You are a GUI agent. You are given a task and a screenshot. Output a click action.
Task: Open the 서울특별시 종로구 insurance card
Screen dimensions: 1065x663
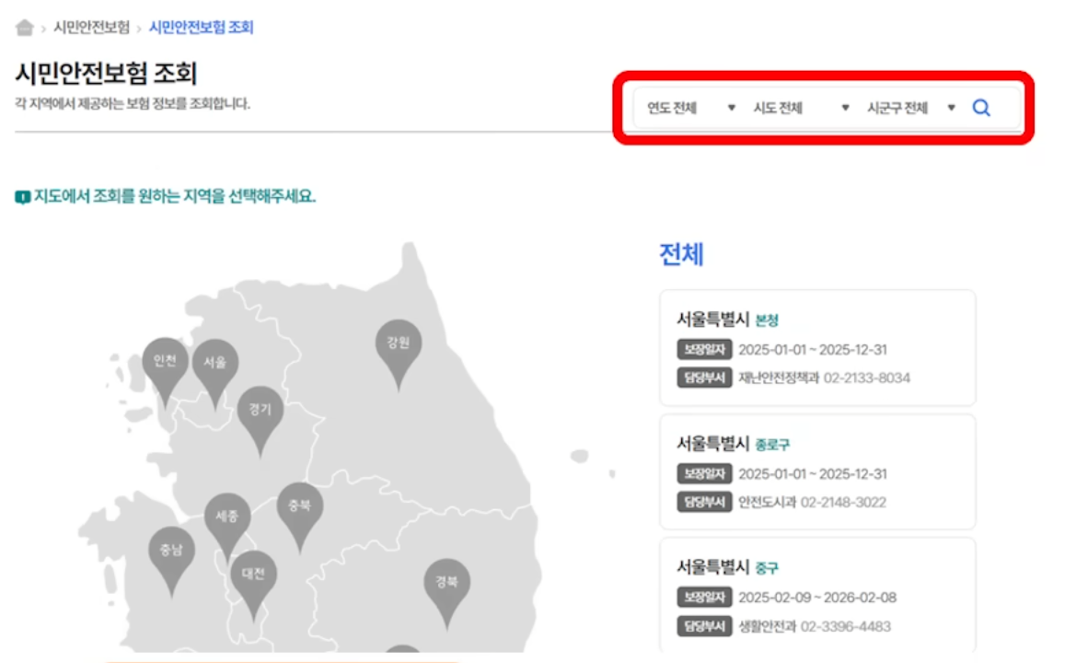click(x=817, y=472)
